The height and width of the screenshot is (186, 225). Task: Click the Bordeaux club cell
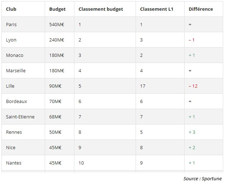[16, 102]
